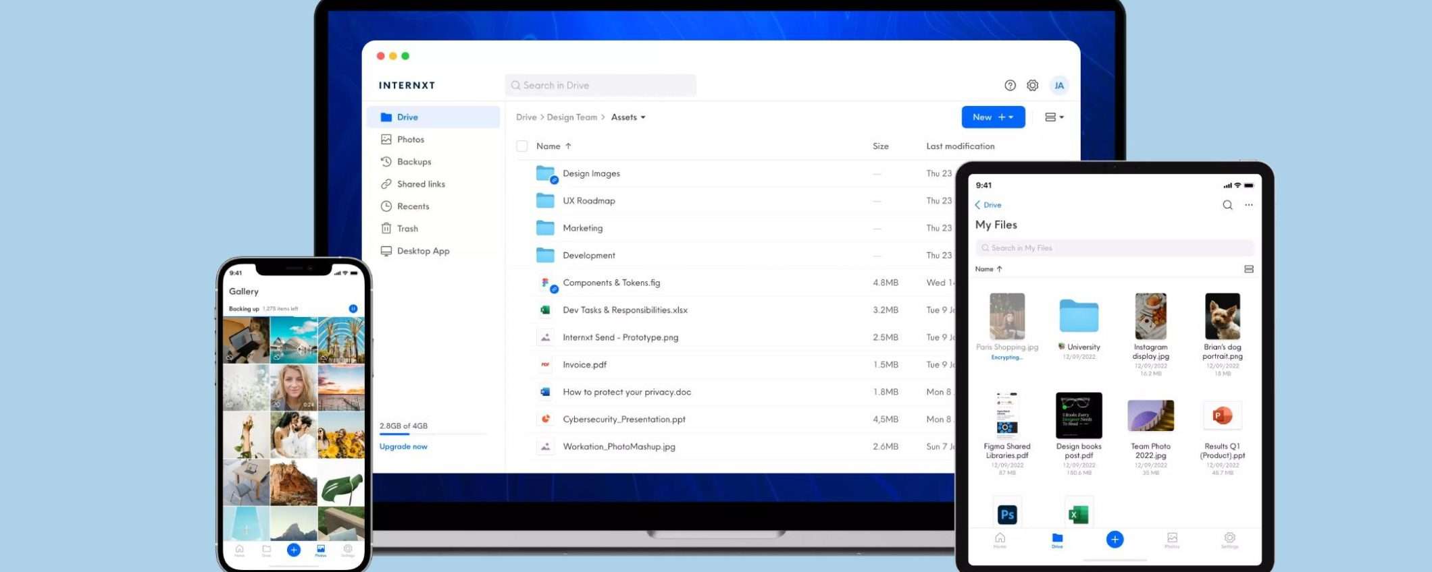The height and width of the screenshot is (572, 1432).
Task: Open the University folder on the tablet
Action: click(x=1079, y=316)
